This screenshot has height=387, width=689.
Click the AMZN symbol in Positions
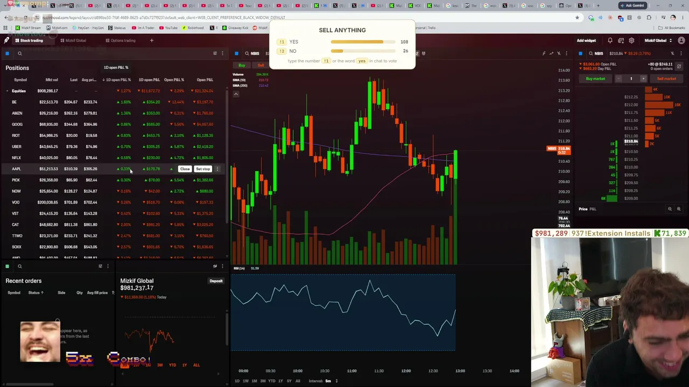pyautogui.click(x=17, y=113)
